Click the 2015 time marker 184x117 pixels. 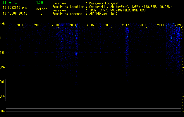[x=90, y=25]
